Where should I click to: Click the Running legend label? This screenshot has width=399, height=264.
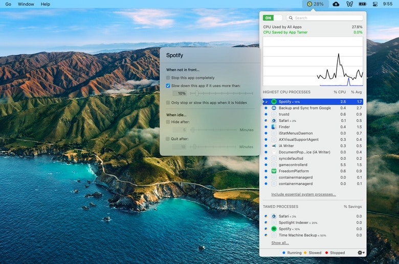click(294, 253)
